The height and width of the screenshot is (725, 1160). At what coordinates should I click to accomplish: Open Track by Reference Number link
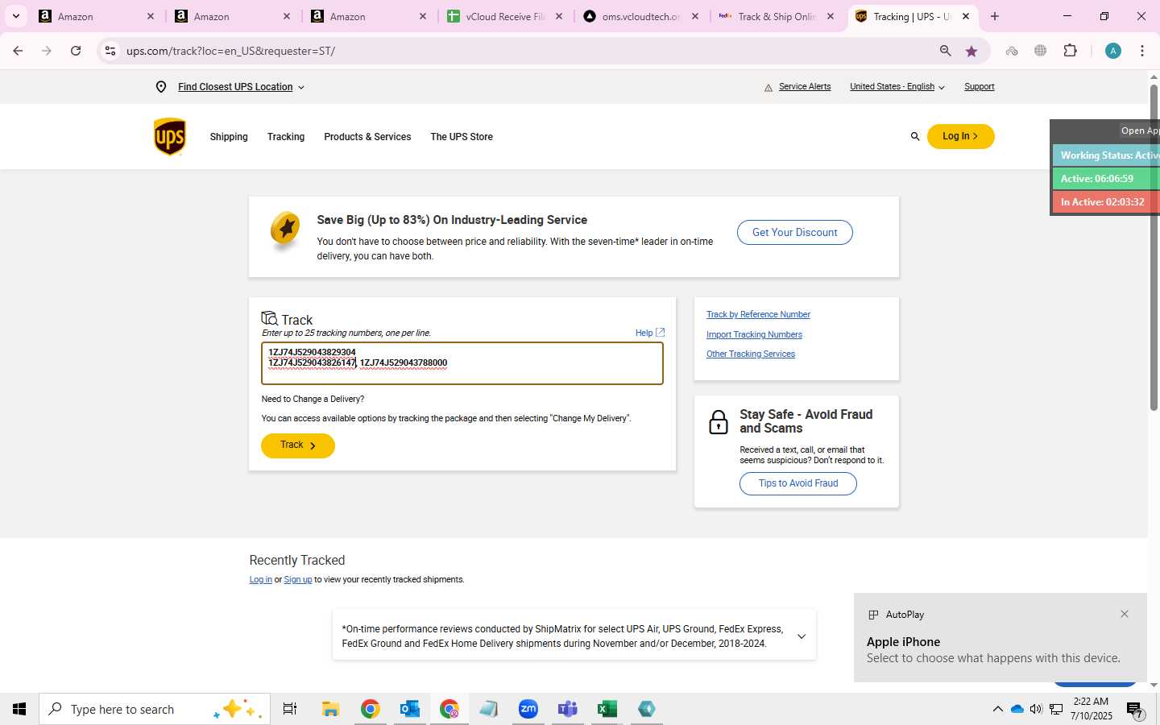pos(758,314)
